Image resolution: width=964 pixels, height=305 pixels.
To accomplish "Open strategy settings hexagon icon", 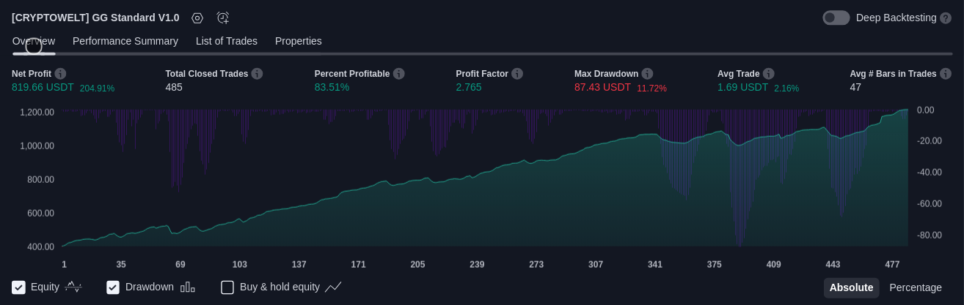I will 197,18.
